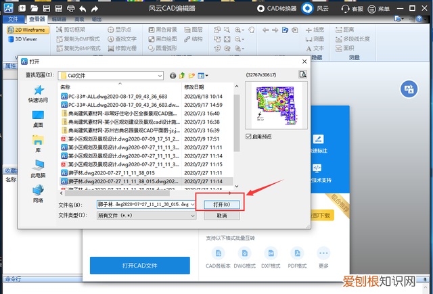This screenshot has width=433, height=294.
Task: Uncheck the 启用预览 checkbox
Action: pos(250,137)
